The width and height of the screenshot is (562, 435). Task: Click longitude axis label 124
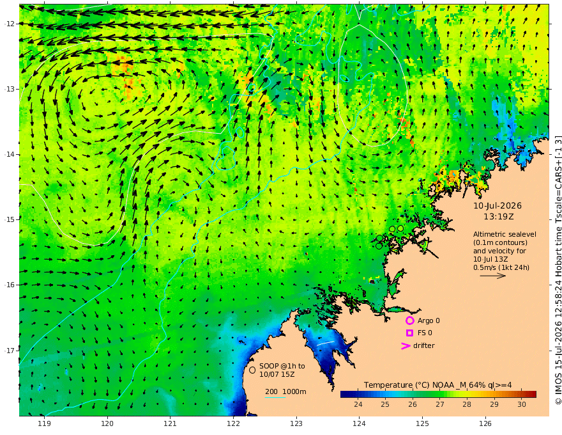[359, 423]
